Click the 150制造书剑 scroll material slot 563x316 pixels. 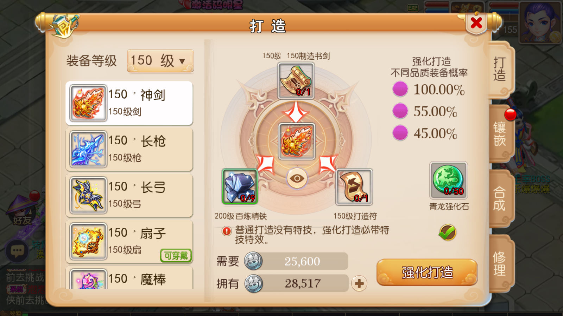[x=296, y=81]
